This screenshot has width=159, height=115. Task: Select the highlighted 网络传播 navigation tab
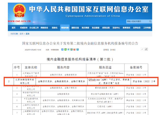tap(65, 28)
